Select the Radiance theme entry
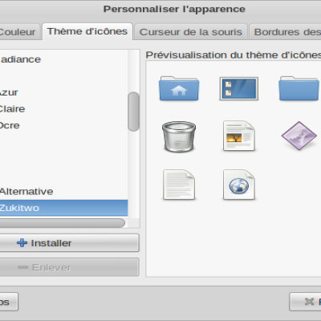Image resolution: width=321 pixels, height=321 pixels. pyautogui.click(x=63, y=59)
